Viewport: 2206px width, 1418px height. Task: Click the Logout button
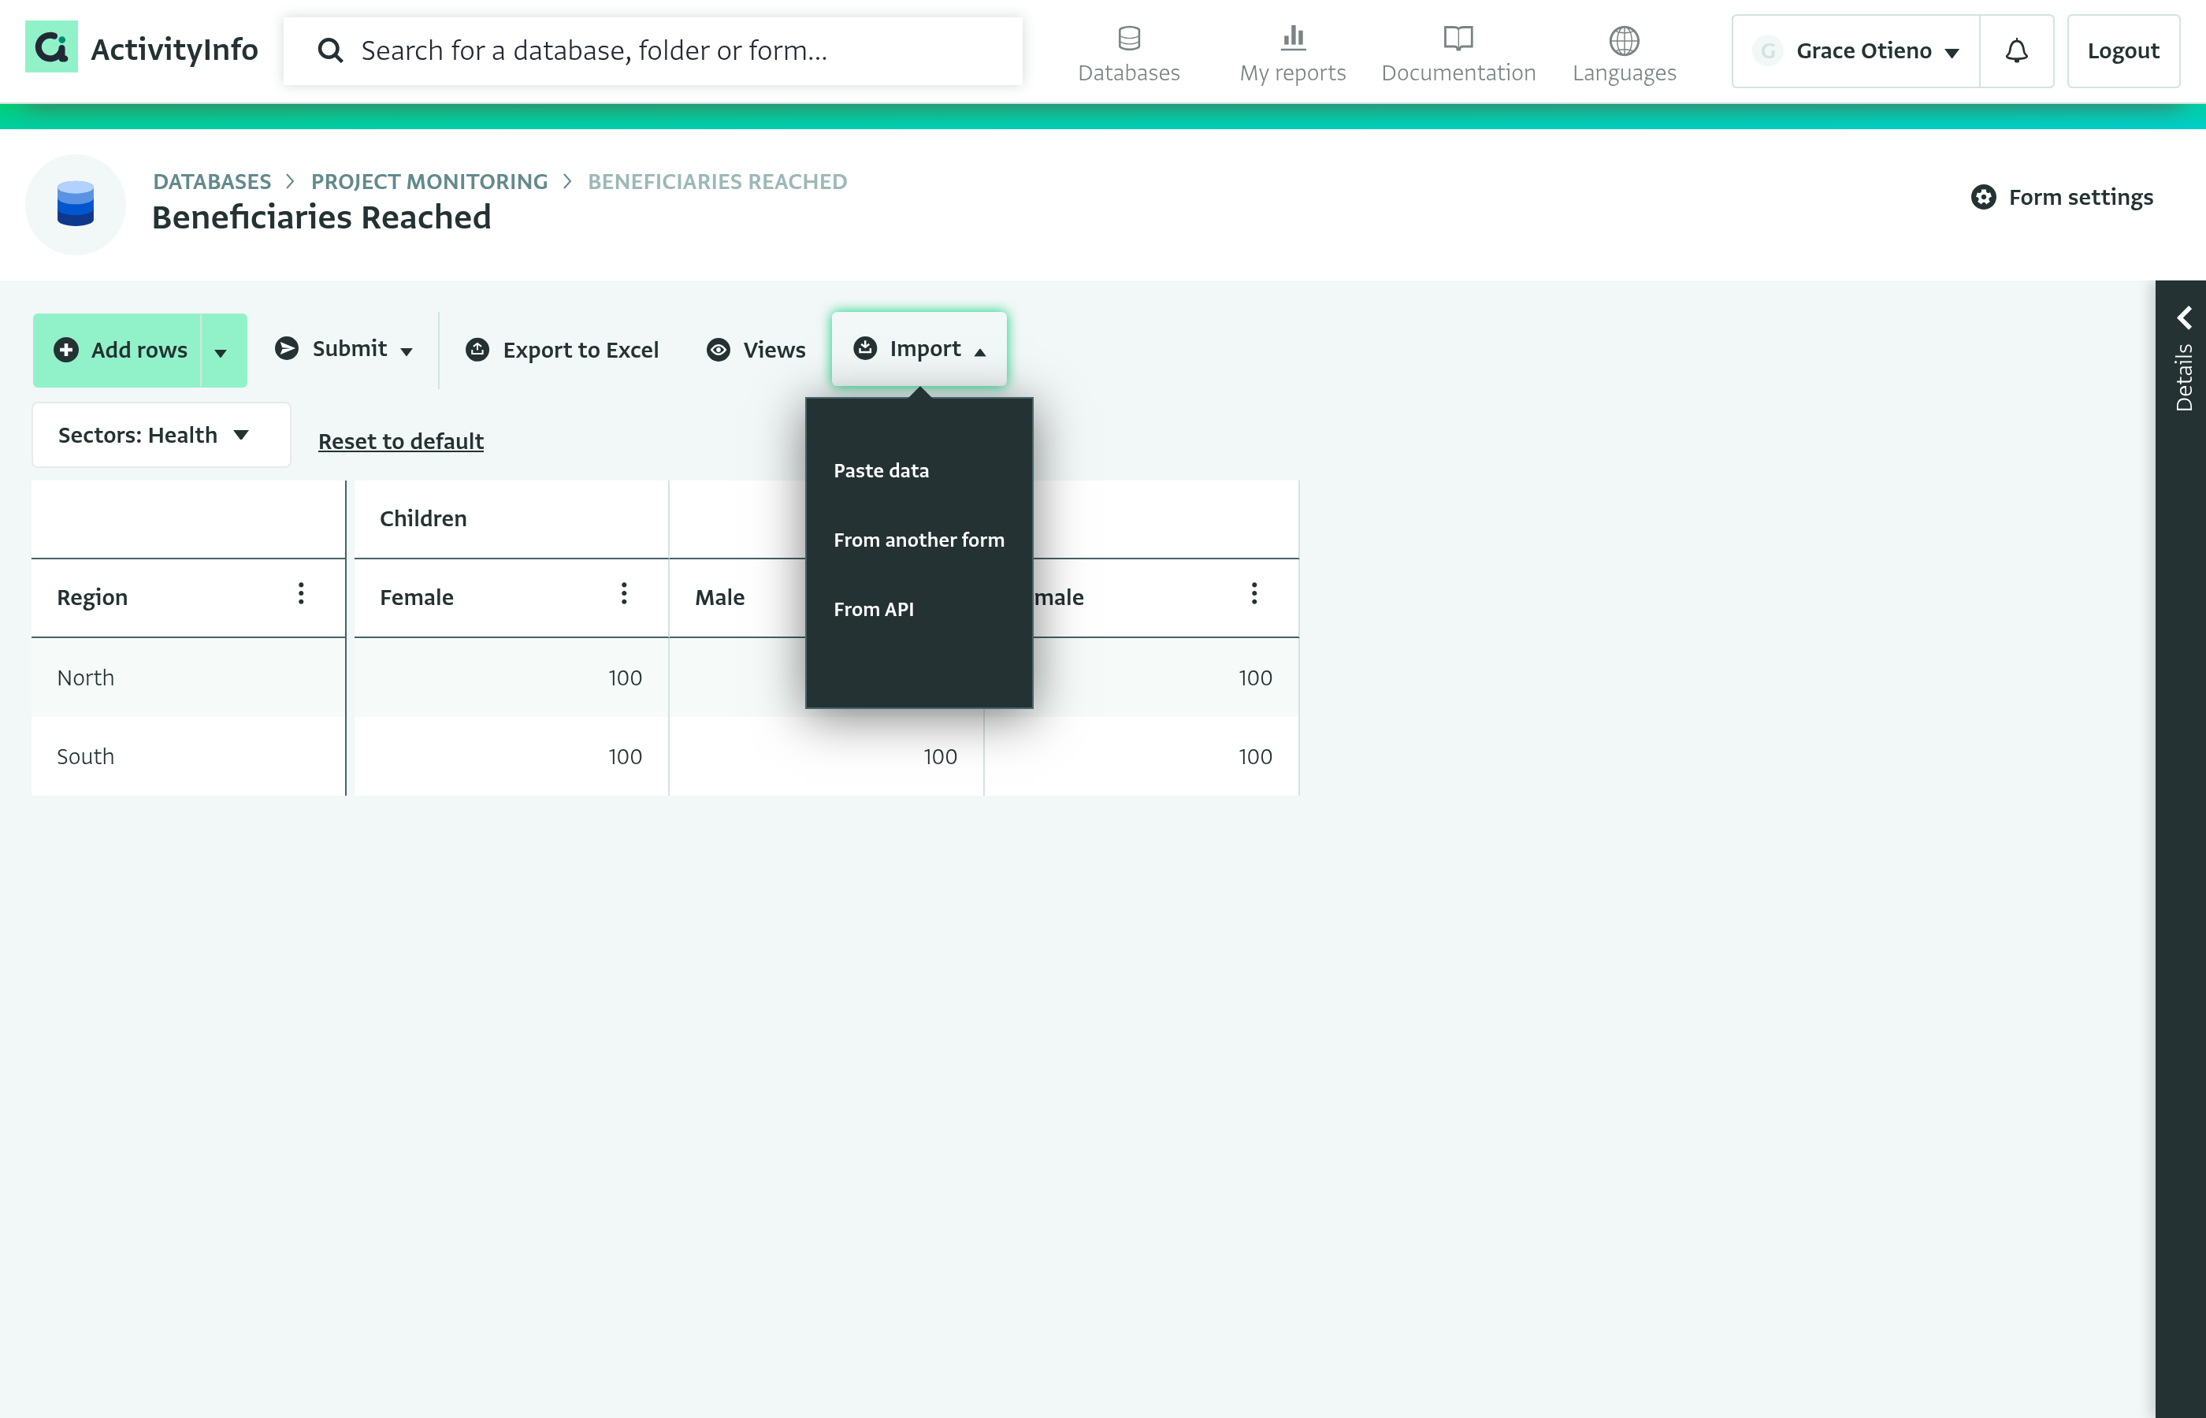pos(2123,50)
